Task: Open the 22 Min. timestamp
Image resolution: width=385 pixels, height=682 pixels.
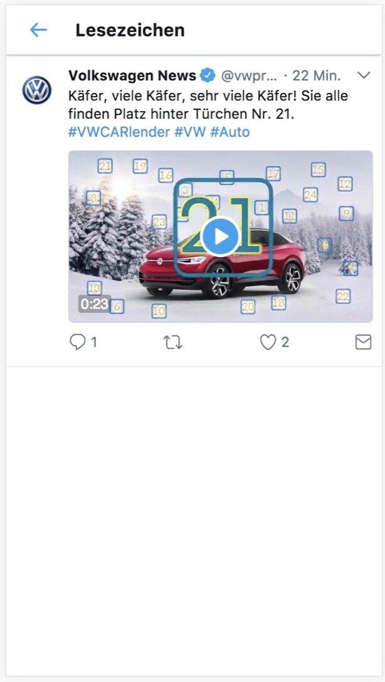Action: pyautogui.click(x=317, y=75)
